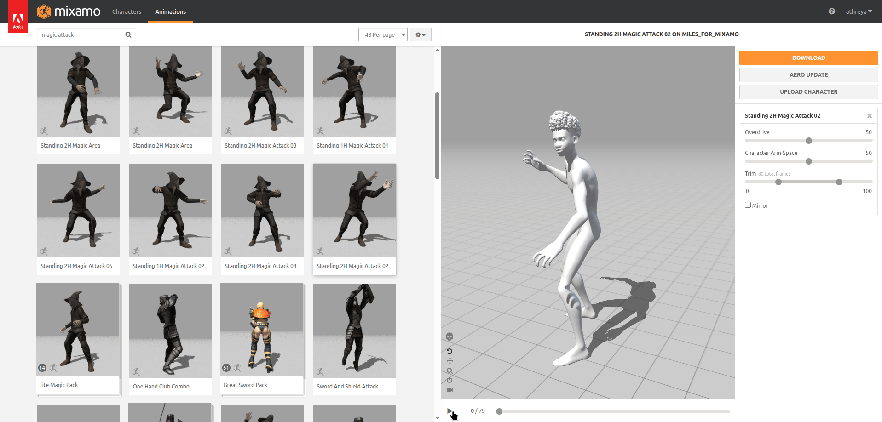The image size is (882, 422).
Task: Click the Character Arm-Space slider handle
Action: (809, 161)
